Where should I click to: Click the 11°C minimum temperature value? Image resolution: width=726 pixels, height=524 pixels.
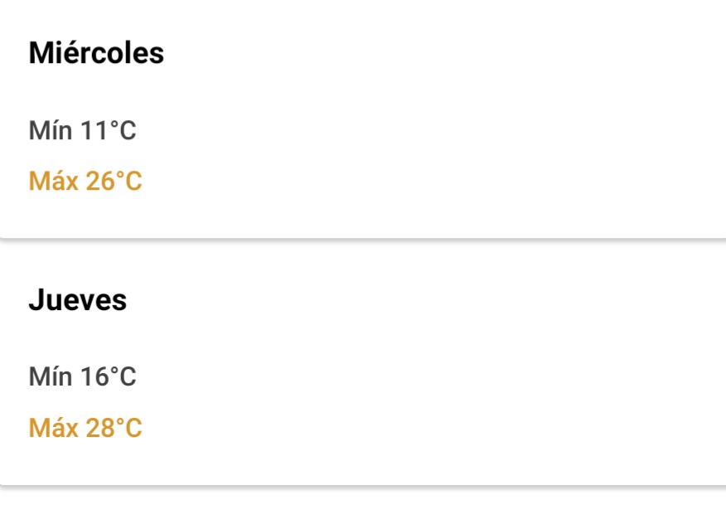[109, 131]
